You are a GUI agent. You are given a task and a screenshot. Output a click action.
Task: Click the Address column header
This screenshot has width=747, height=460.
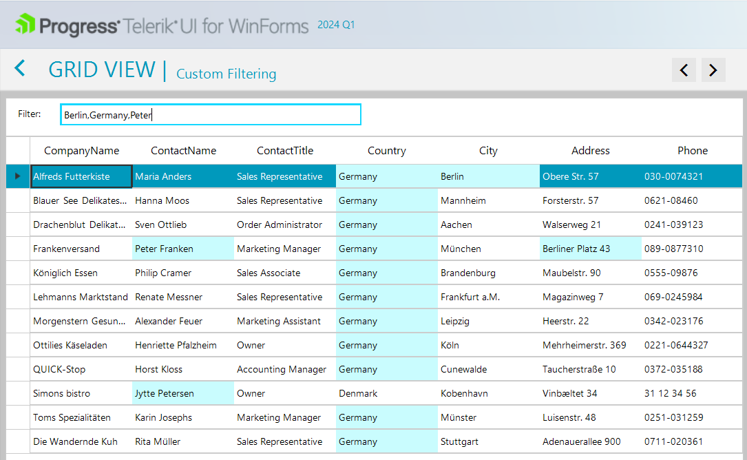coord(591,151)
